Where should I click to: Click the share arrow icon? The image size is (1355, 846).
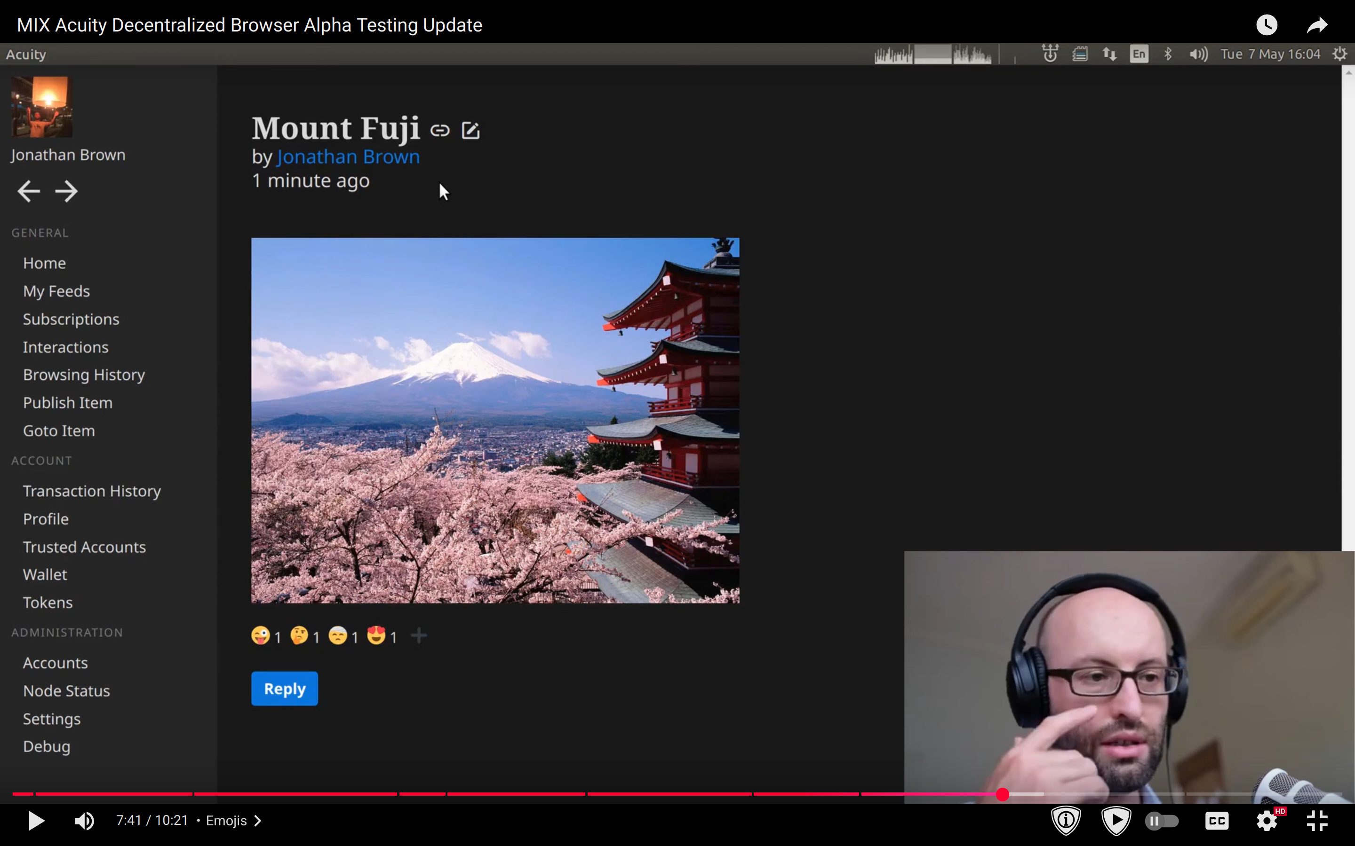[x=1317, y=24]
